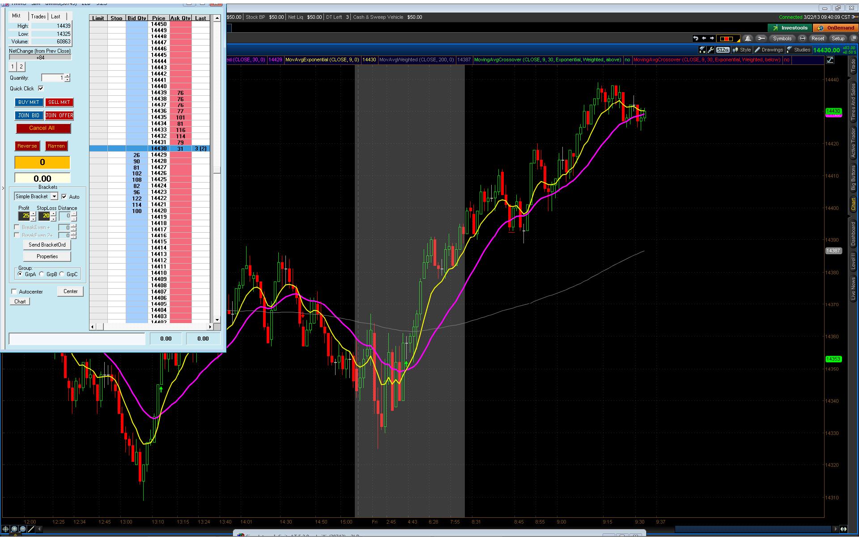Switch to Big Buttons side tab
859x537 pixels.
pyautogui.click(x=853, y=178)
